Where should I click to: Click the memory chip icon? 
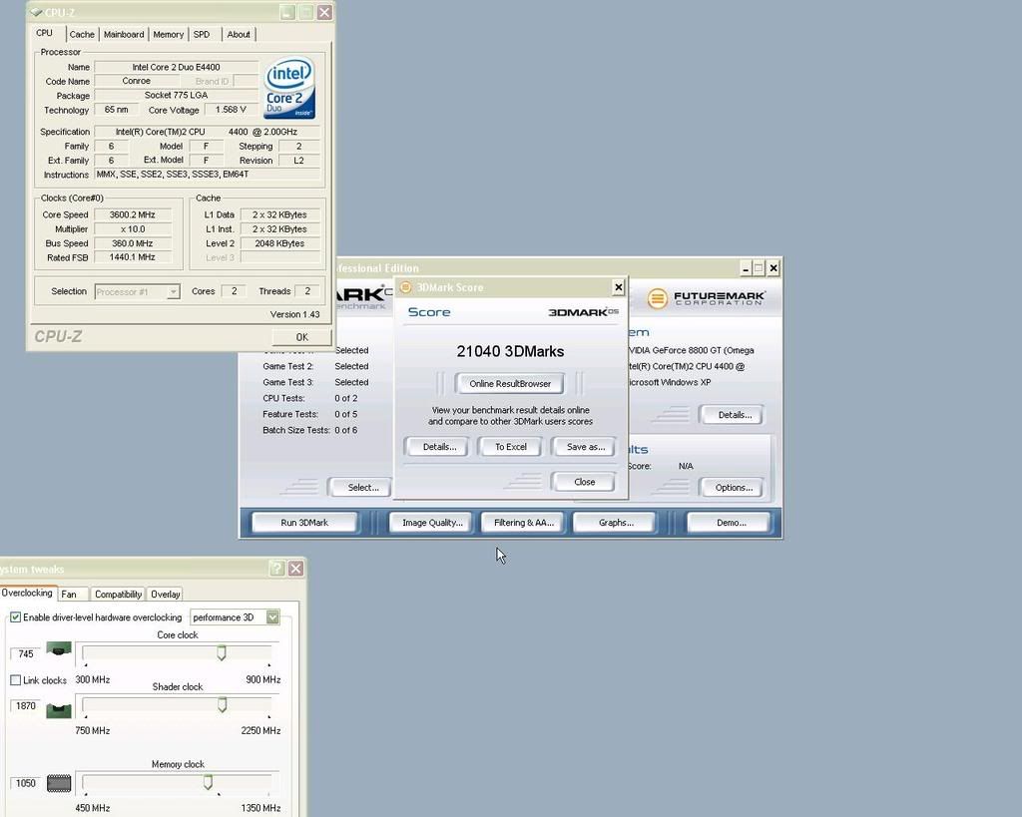59,783
